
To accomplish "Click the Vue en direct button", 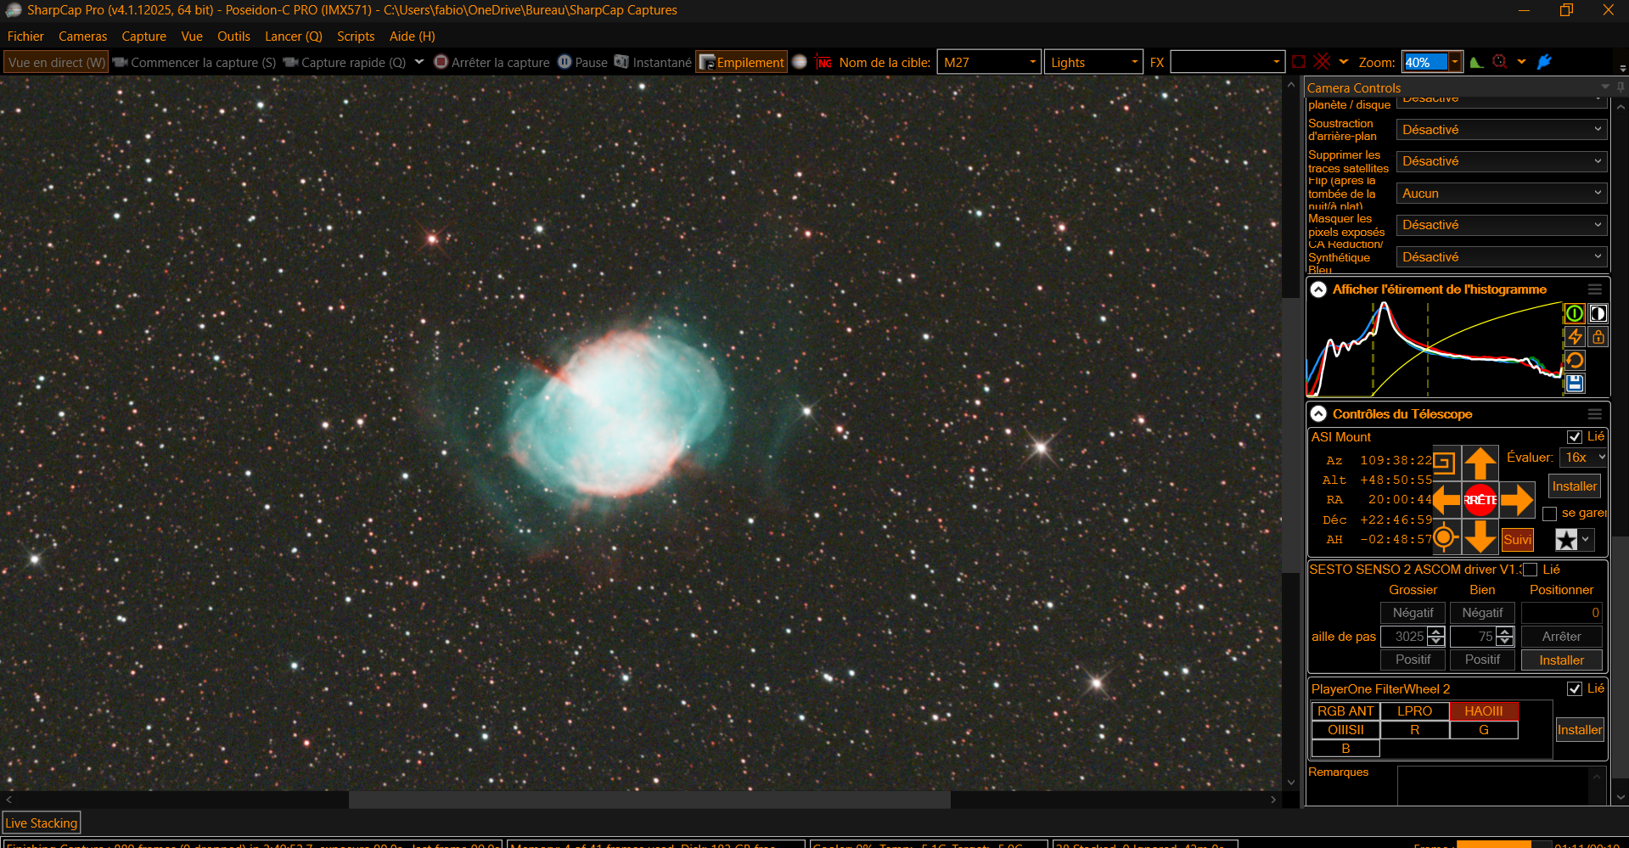I will click(x=57, y=62).
